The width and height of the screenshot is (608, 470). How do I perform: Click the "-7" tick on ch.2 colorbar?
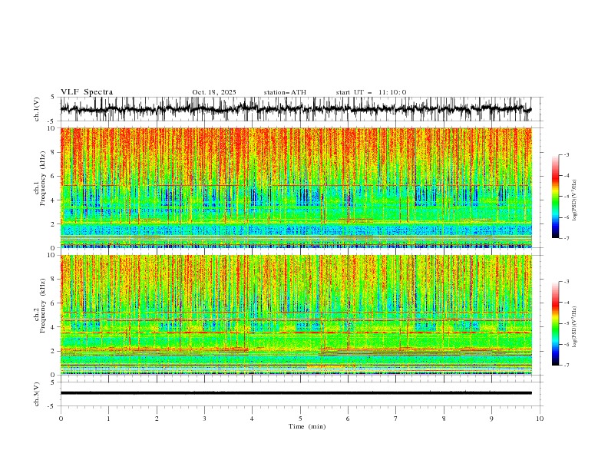(567, 366)
